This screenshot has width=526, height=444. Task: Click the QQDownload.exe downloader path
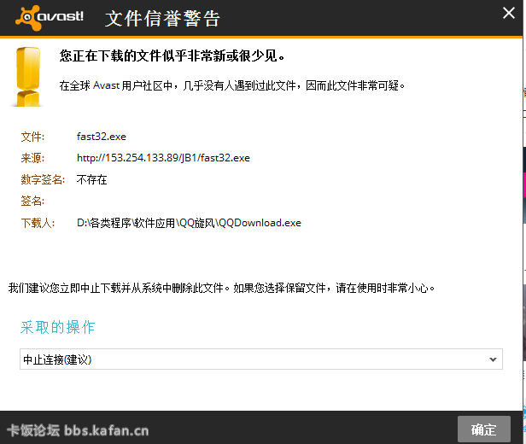point(189,223)
